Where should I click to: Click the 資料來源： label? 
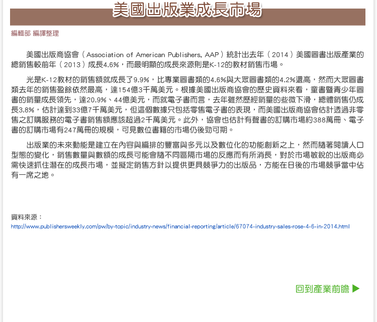coord(27,217)
